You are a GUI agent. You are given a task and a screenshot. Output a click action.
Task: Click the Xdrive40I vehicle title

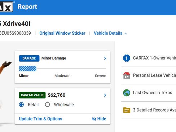(x=15, y=24)
